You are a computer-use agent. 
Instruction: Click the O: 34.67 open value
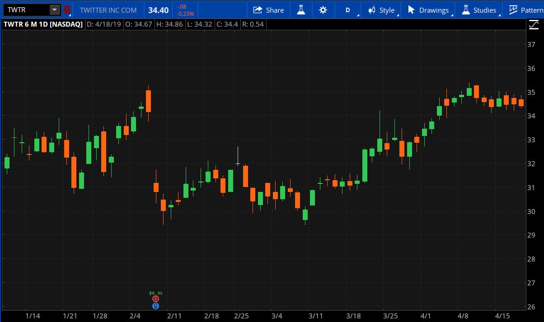point(138,24)
